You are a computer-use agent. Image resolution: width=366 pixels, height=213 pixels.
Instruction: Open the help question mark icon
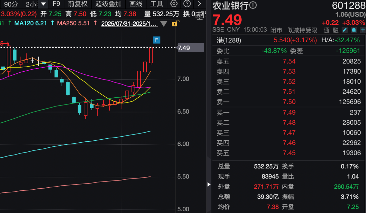pos(187,4)
